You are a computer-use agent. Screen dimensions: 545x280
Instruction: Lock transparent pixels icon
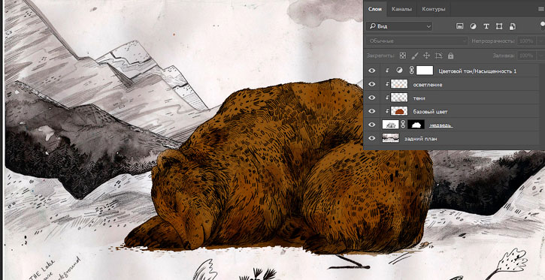coord(403,56)
